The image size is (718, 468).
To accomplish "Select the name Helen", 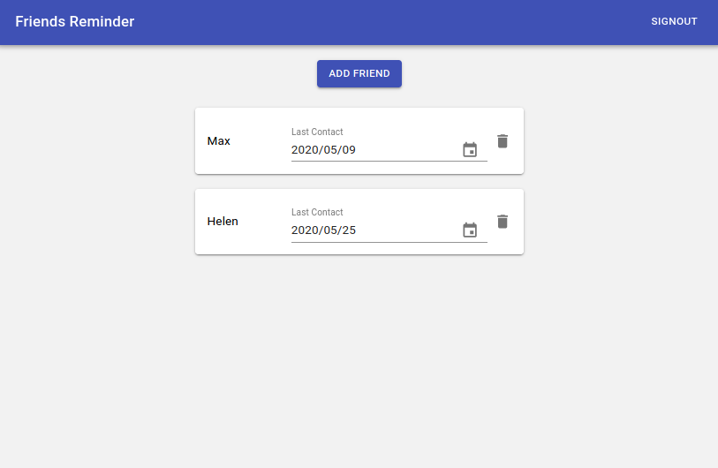I will [223, 221].
